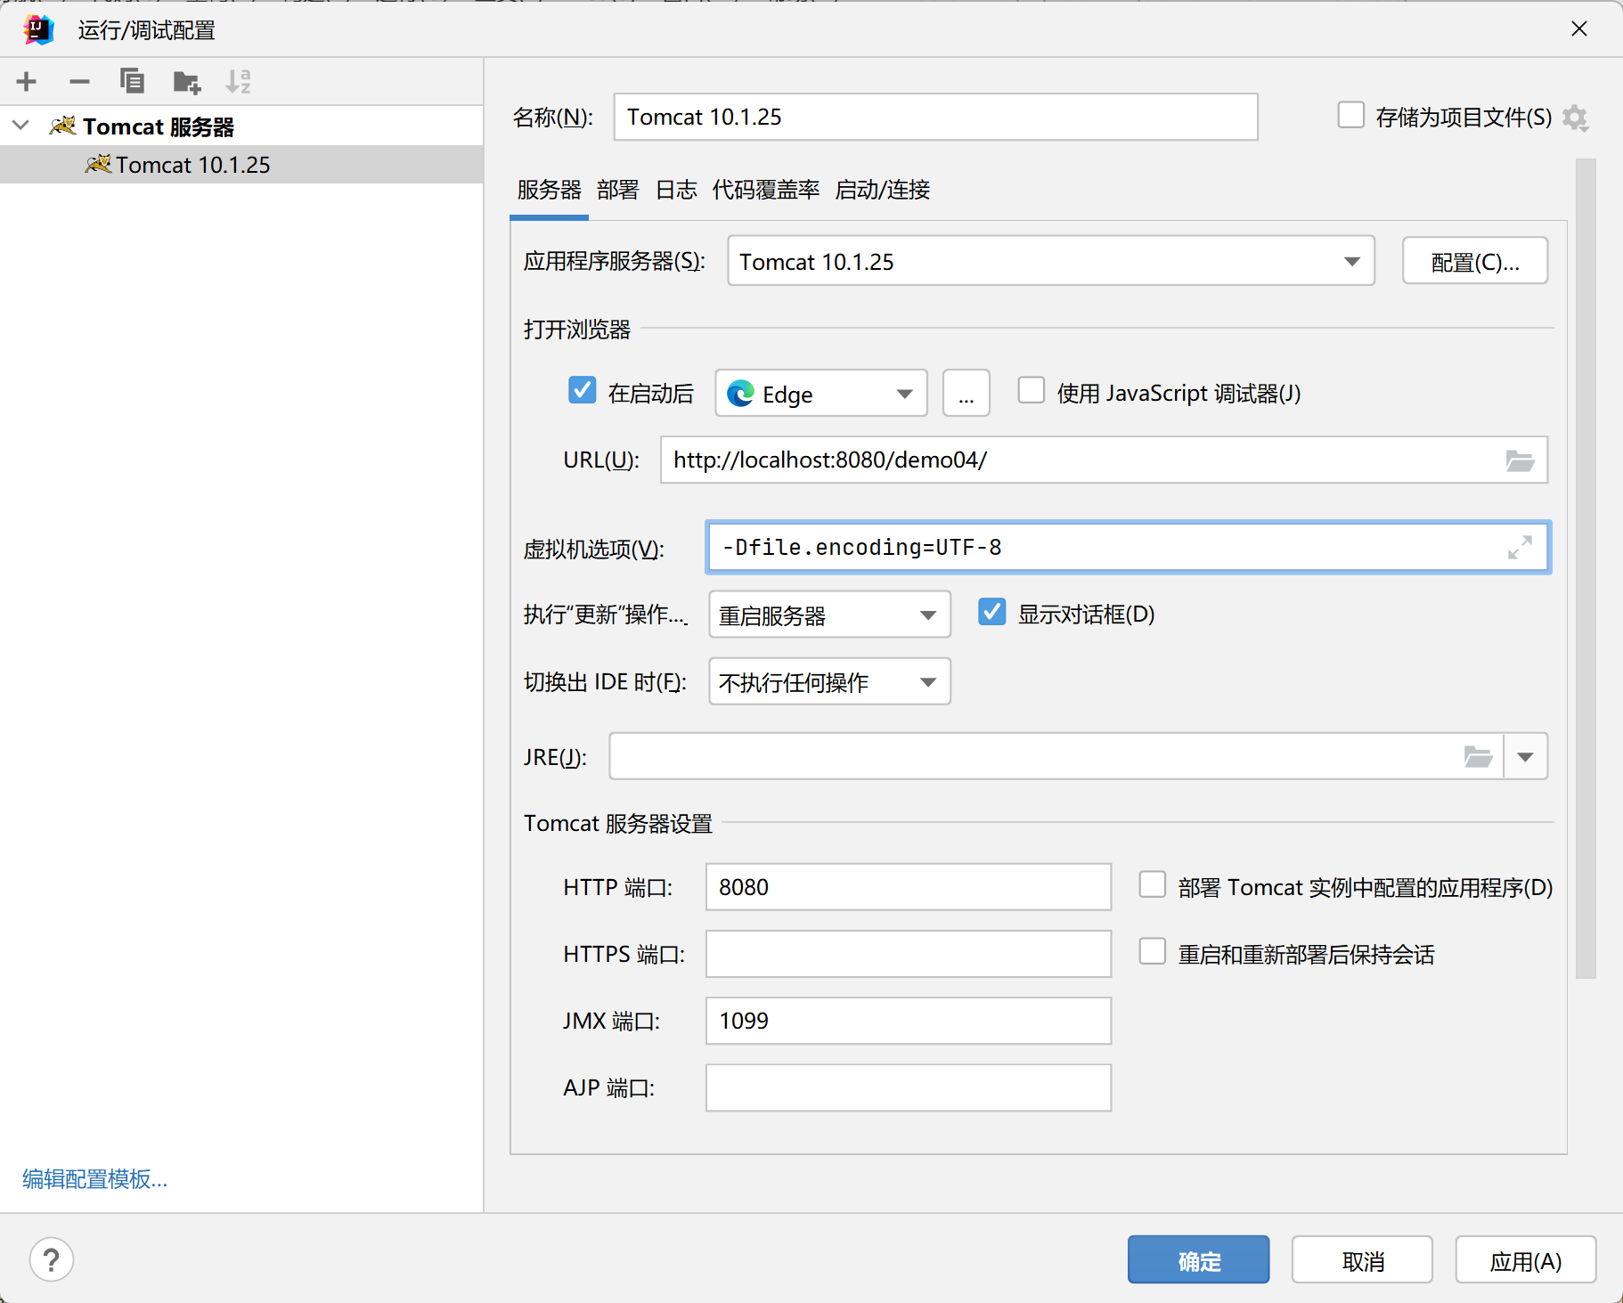
Task: Click the empty AJP port field
Action: [909, 1087]
